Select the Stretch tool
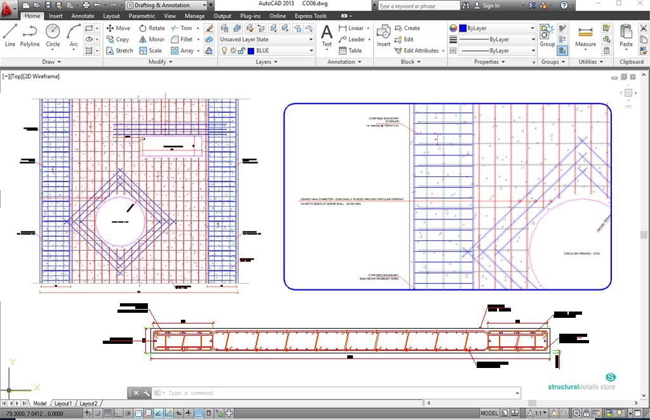650x420 pixels. 118,51
